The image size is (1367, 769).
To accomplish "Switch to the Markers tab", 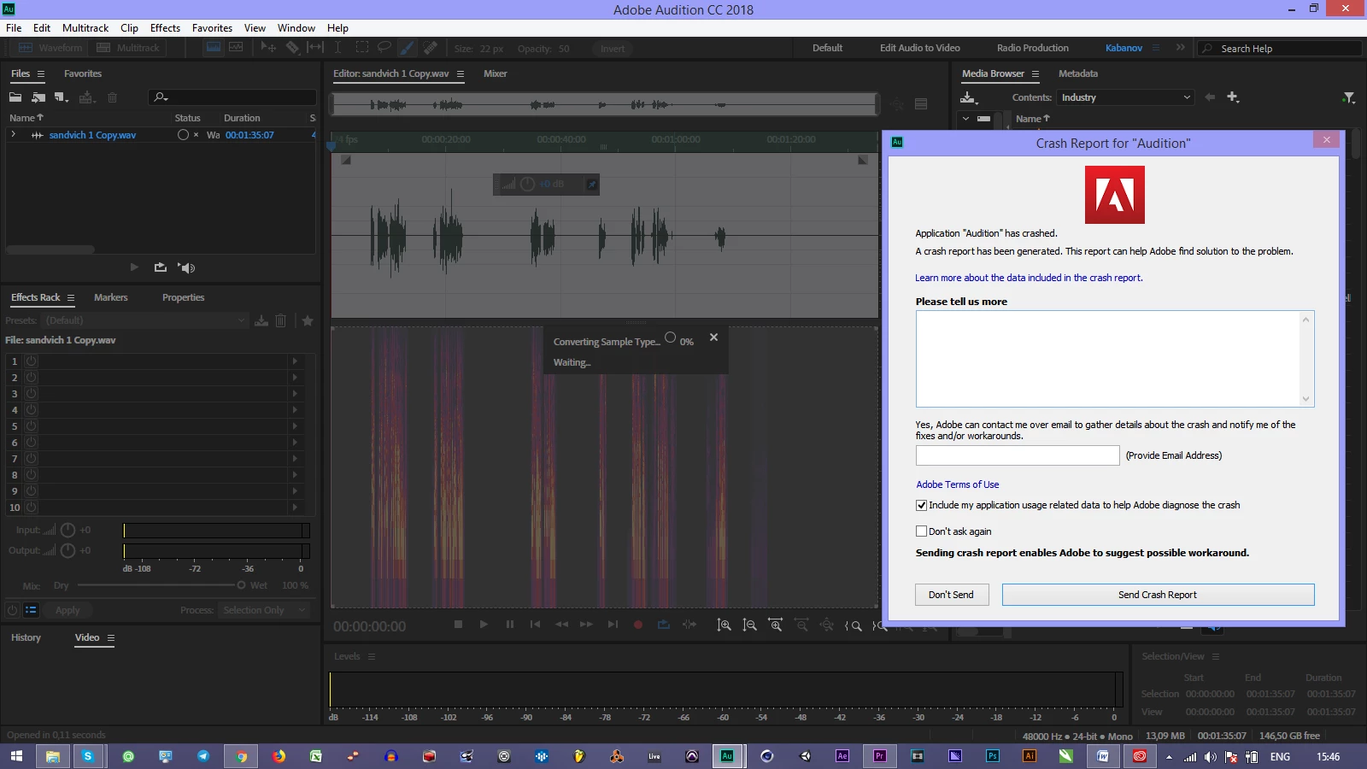I will [110, 297].
